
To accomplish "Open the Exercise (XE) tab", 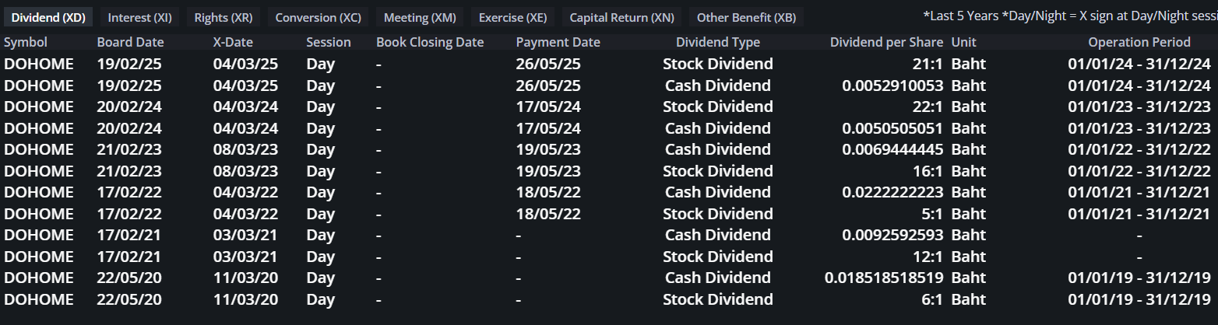I will point(512,17).
